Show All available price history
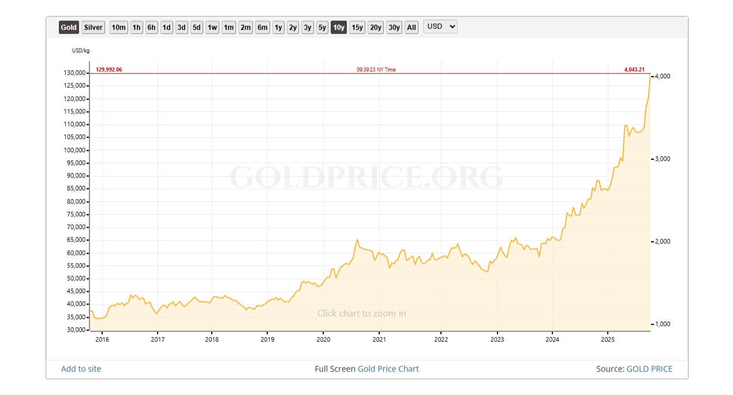The height and width of the screenshot is (395, 733). point(411,27)
